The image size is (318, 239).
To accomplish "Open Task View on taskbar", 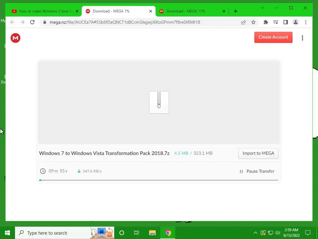I will pos(137,233).
